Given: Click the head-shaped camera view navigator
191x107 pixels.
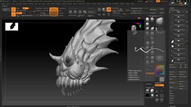Looking at the screenshot, I should click(134, 29).
